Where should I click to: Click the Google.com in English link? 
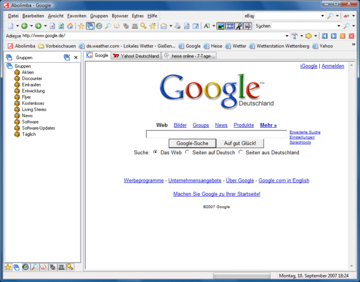pyautogui.click(x=284, y=180)
